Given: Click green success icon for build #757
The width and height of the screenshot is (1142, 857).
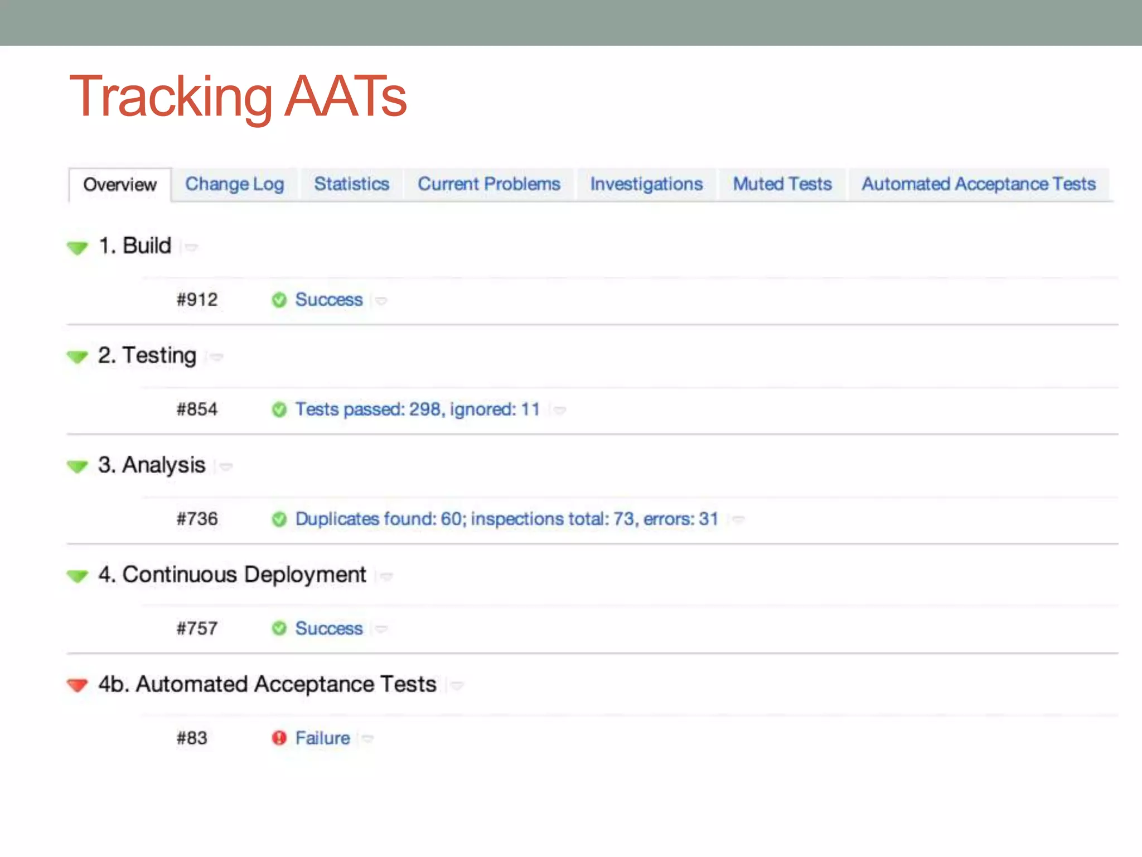Looking at the screenshot, I should [x=279, y=629].
